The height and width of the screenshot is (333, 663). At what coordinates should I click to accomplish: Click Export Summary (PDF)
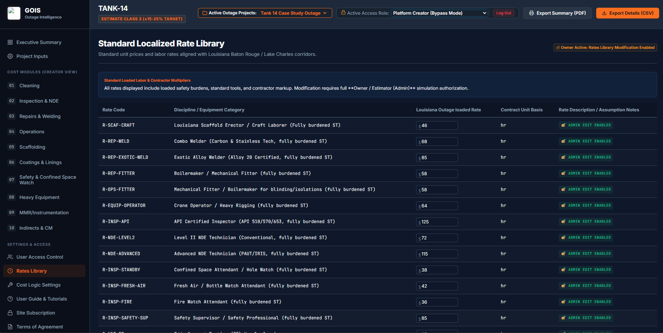coord(557,13)
